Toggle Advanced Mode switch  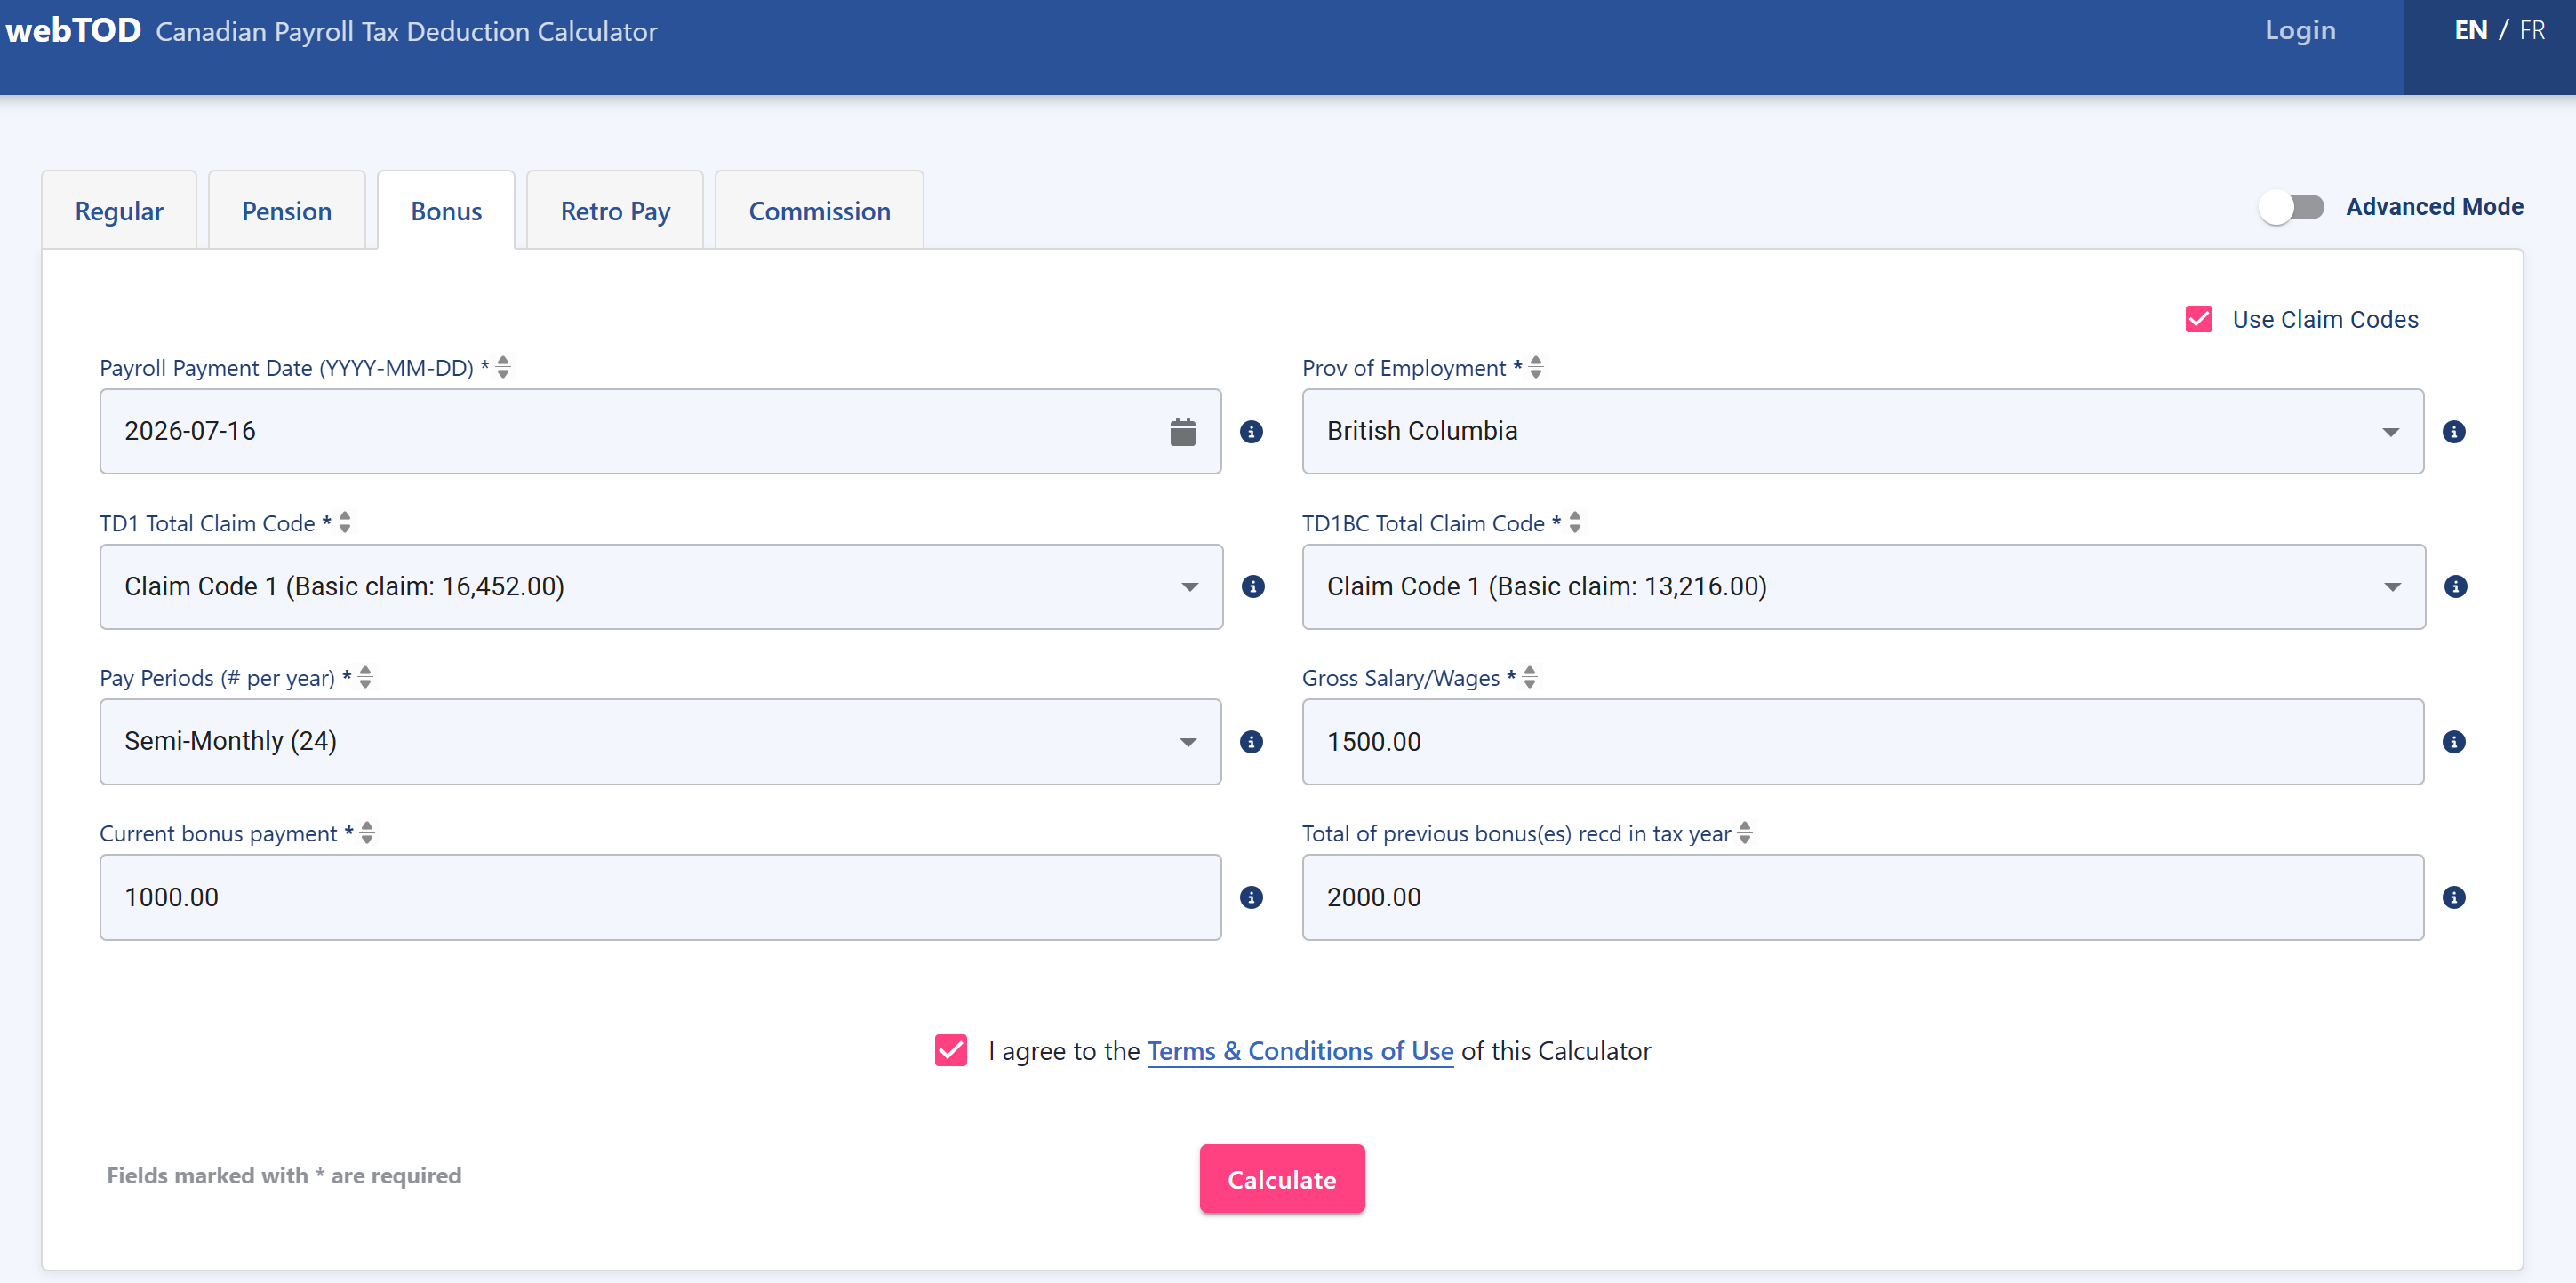pyautogui.click(x=2291, y=207)
